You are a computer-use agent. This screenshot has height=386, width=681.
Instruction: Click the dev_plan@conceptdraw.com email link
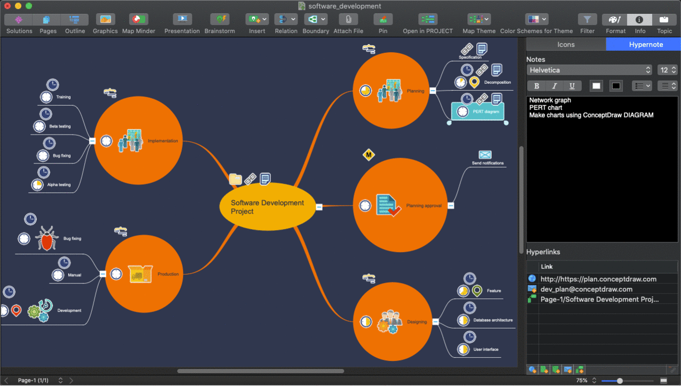coord(586,289)
